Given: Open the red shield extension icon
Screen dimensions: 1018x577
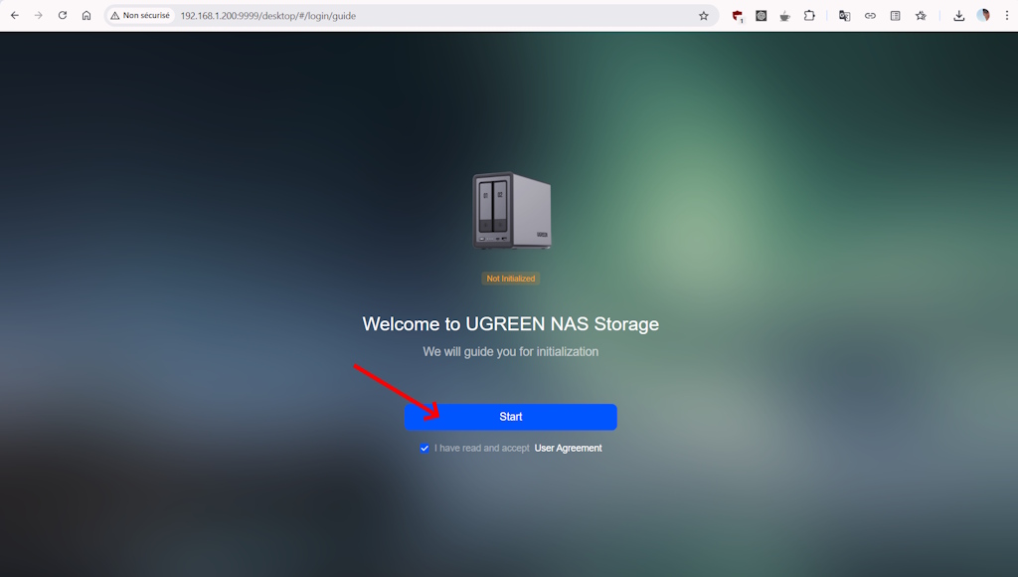Looking at the screenshot, I should coord(738,16).
